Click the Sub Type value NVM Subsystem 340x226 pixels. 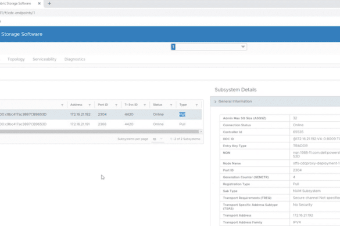(307, 191)
